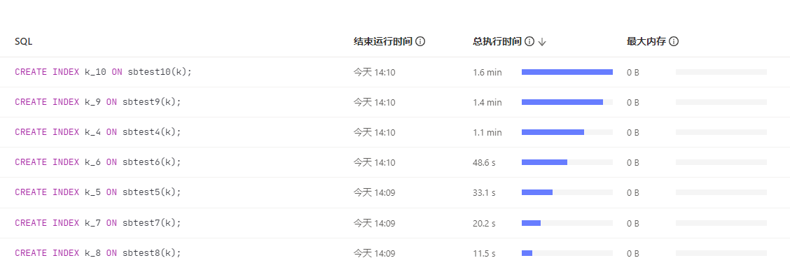Screen dimensions: 790x265
Task: Click the 0 B memory value in k_4 row
Action: (x=633, y=133)
